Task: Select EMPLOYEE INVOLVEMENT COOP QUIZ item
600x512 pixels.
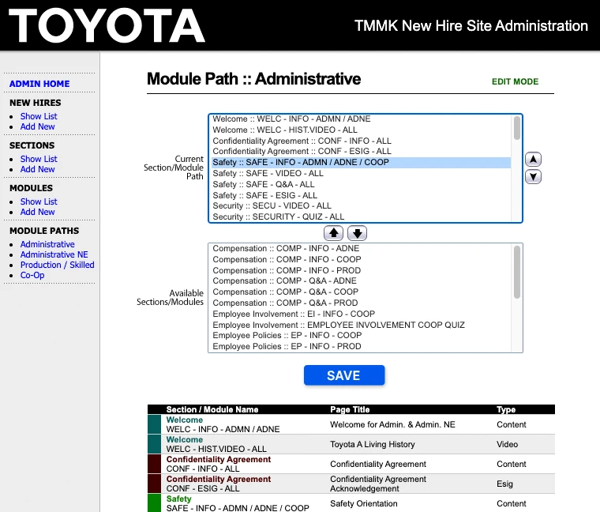Action: tap(362, 325)
